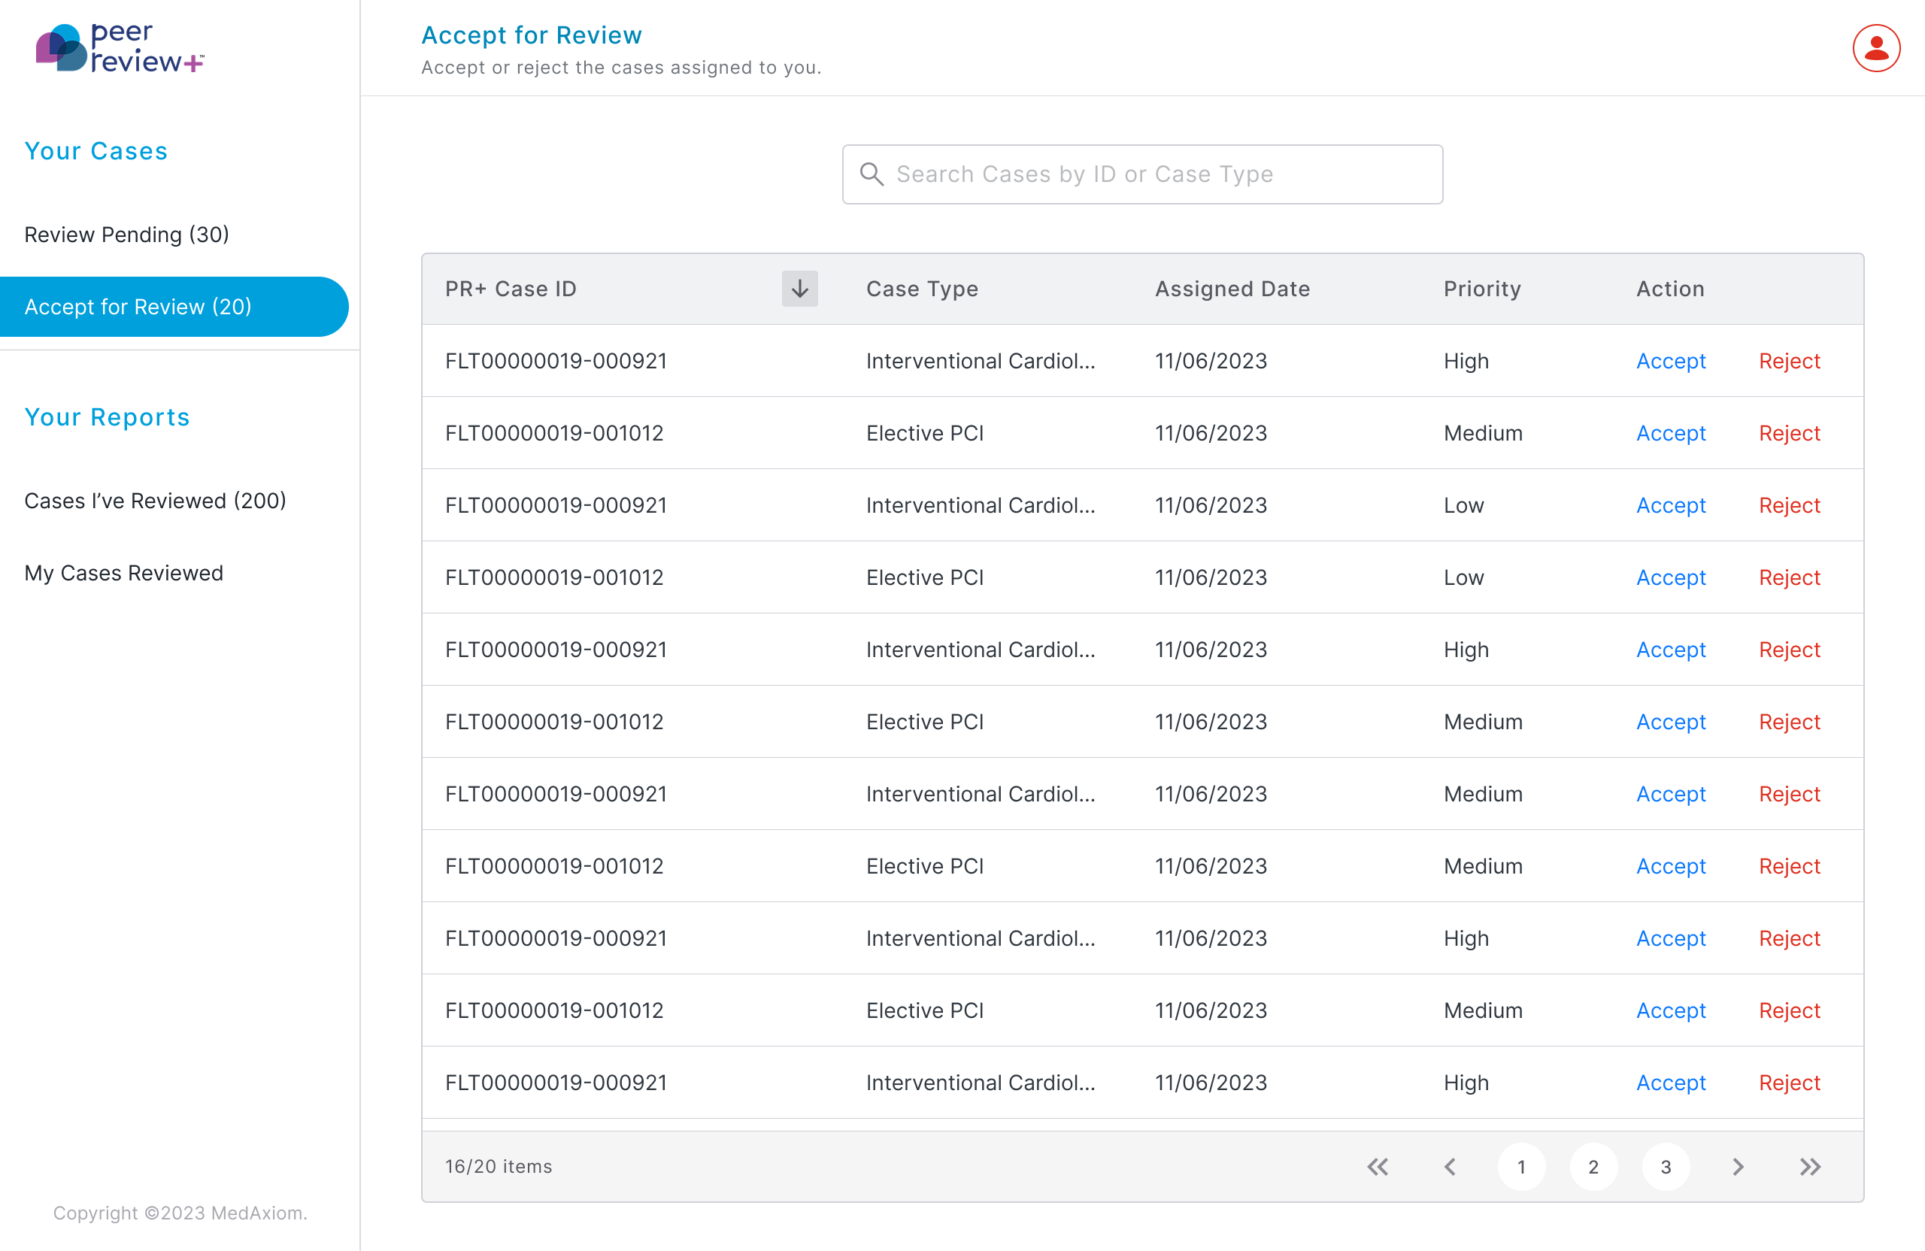This screenshot has height=1251, width=1925.
Task: Select page 1 in pagination control
Action: [1521, 1166]
